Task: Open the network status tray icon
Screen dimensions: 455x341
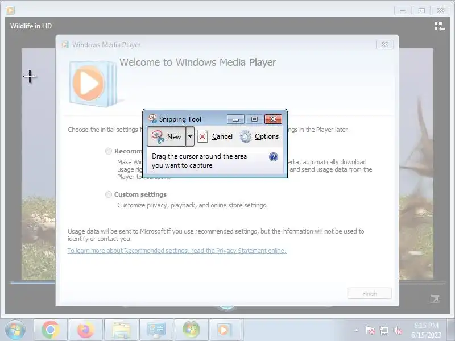Action: coord(383,330)
